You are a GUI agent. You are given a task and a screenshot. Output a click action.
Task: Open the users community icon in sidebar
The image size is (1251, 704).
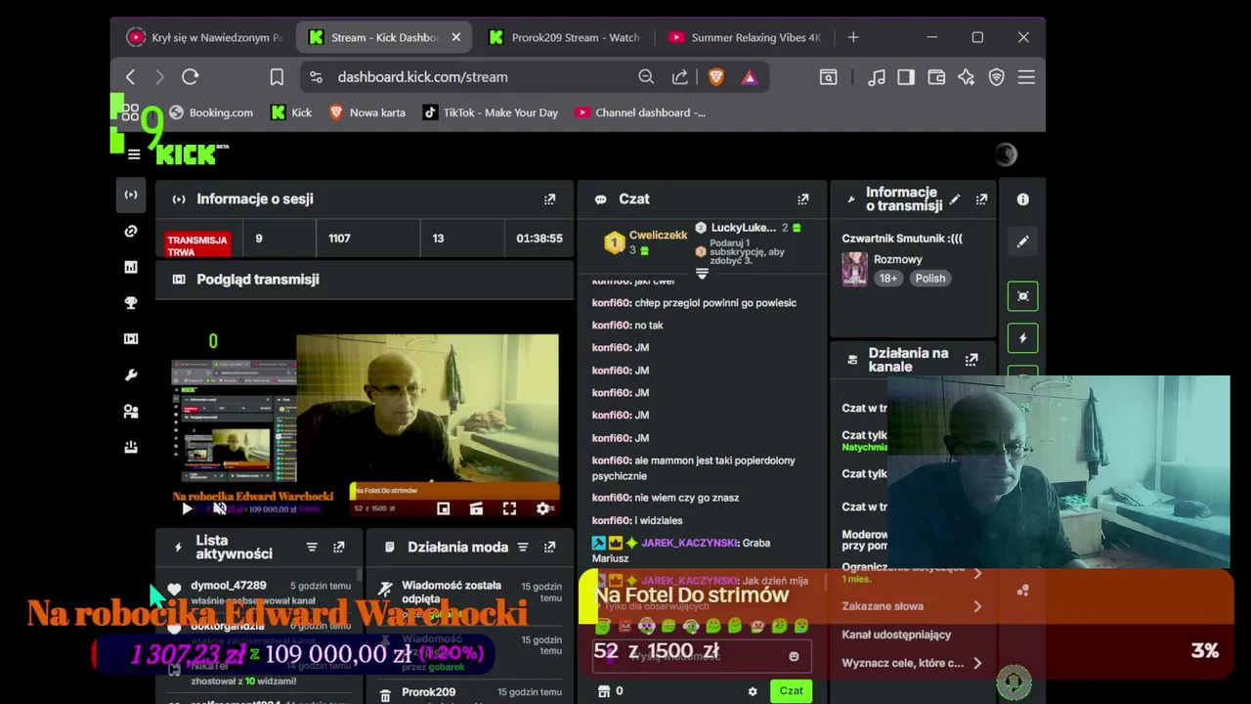click(x=131, y=412)
